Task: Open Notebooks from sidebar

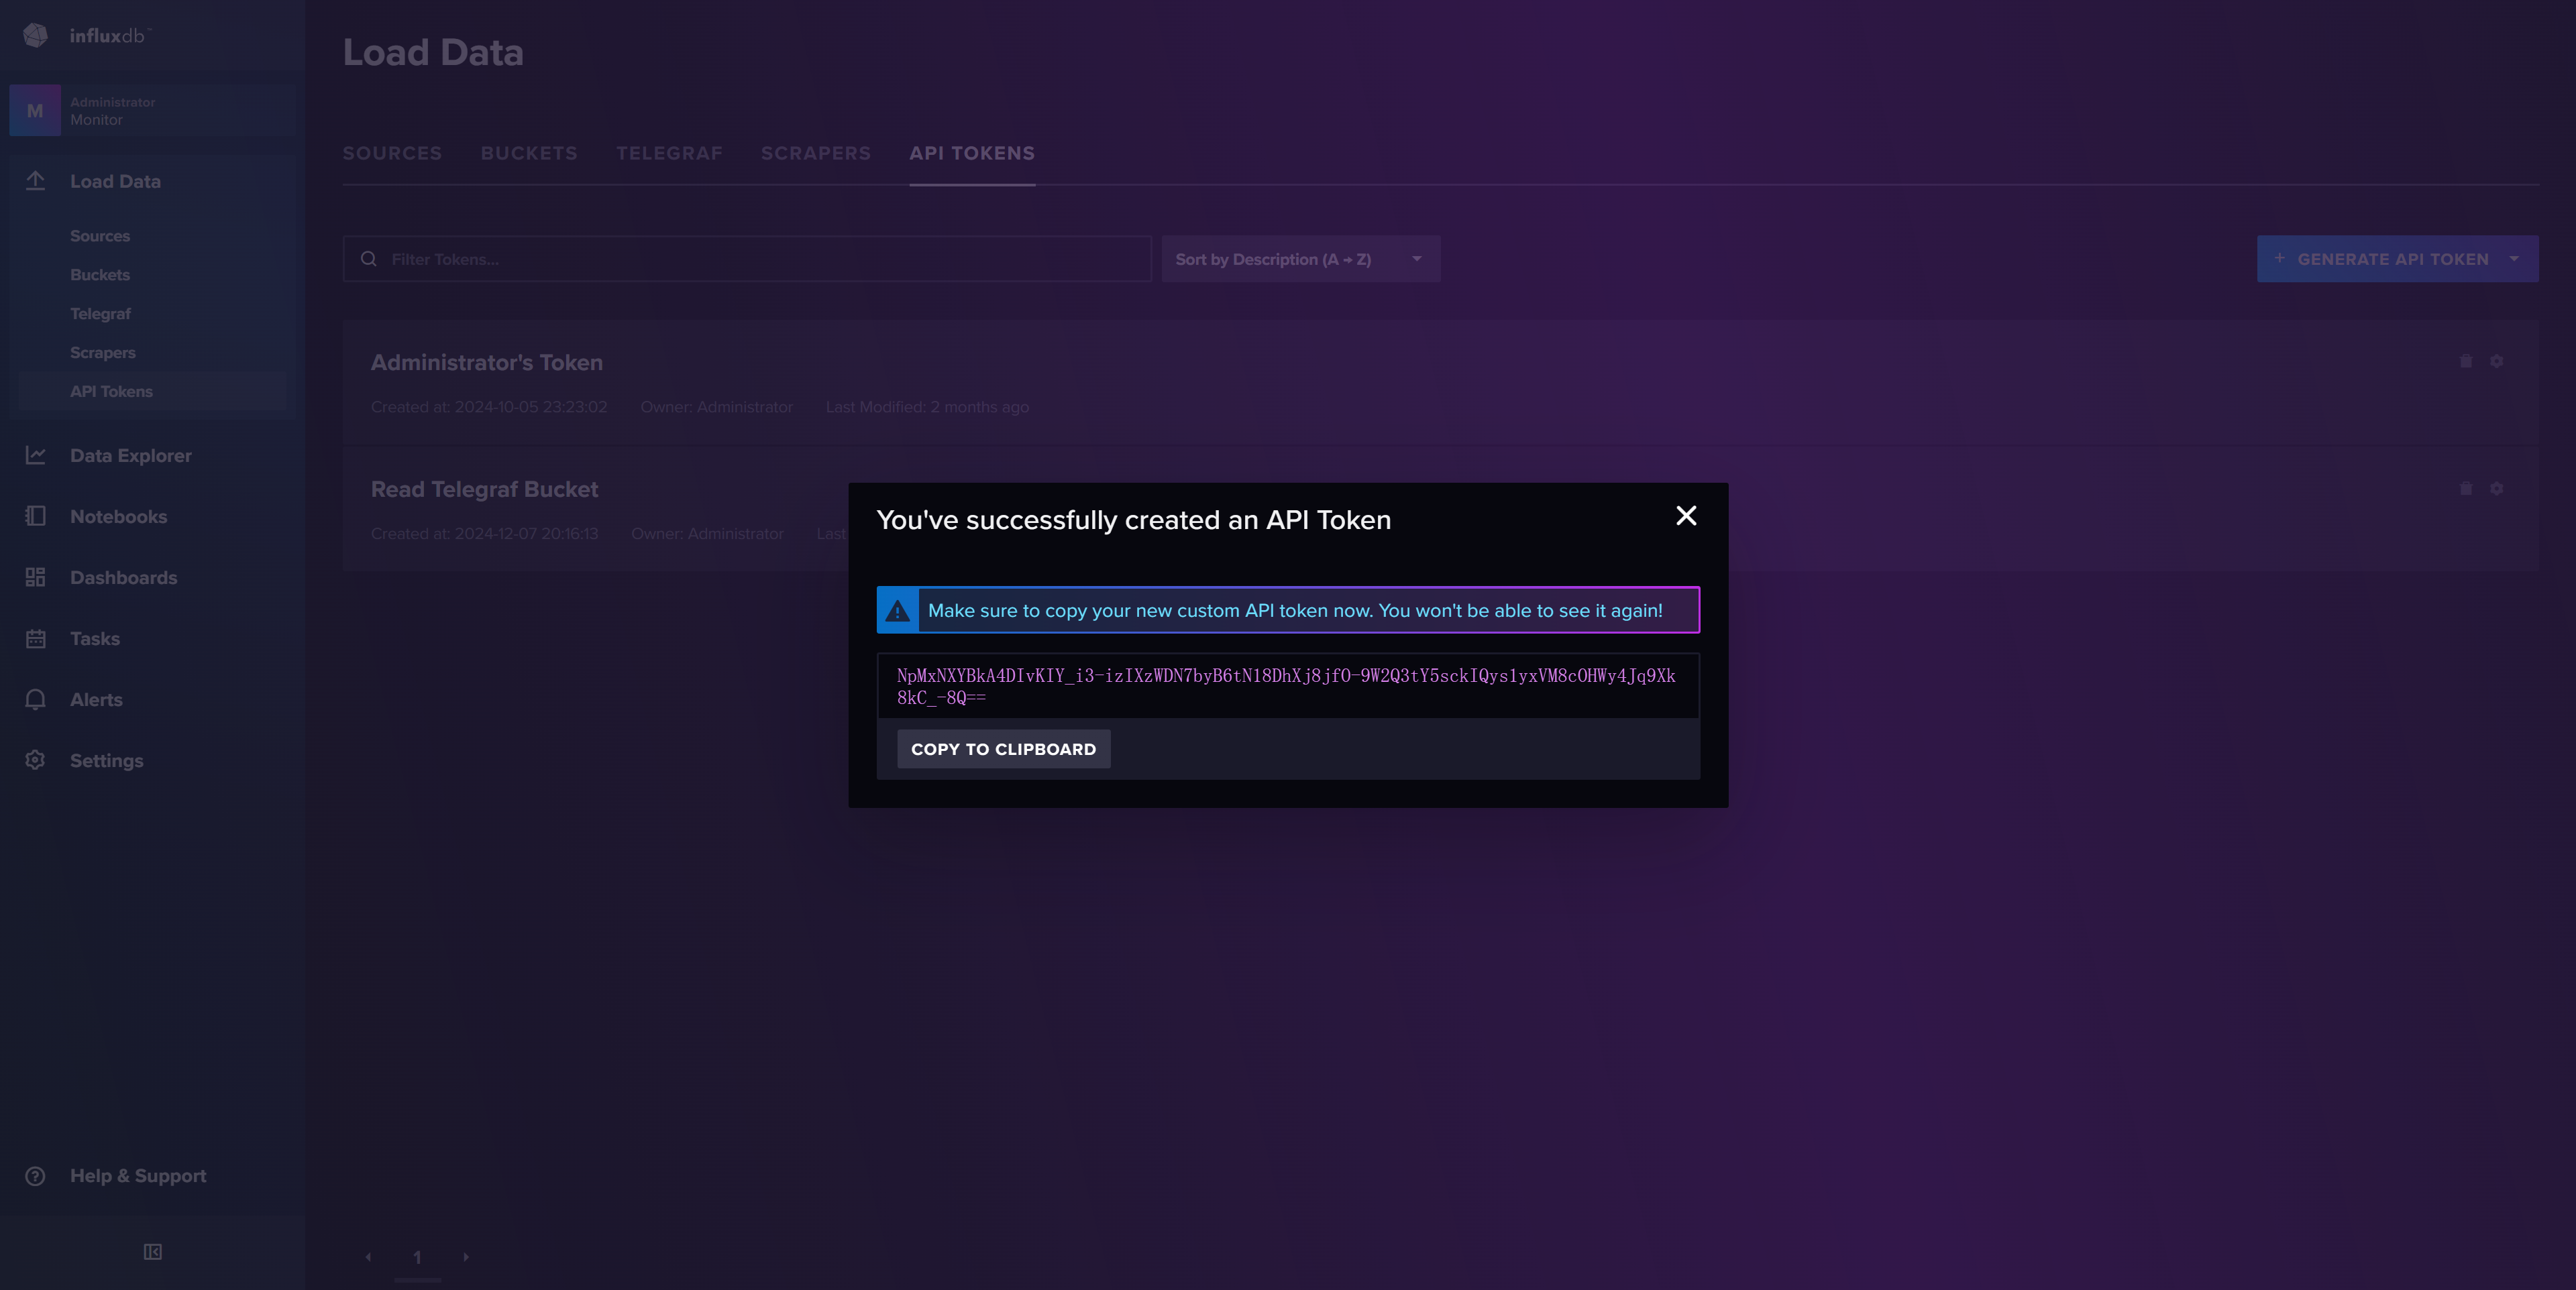Action: [118, 516]
